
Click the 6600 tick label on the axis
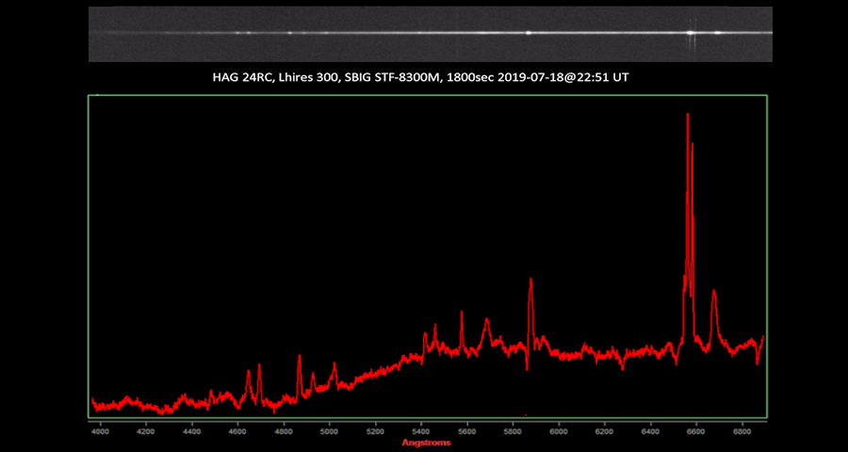point(696,431)
